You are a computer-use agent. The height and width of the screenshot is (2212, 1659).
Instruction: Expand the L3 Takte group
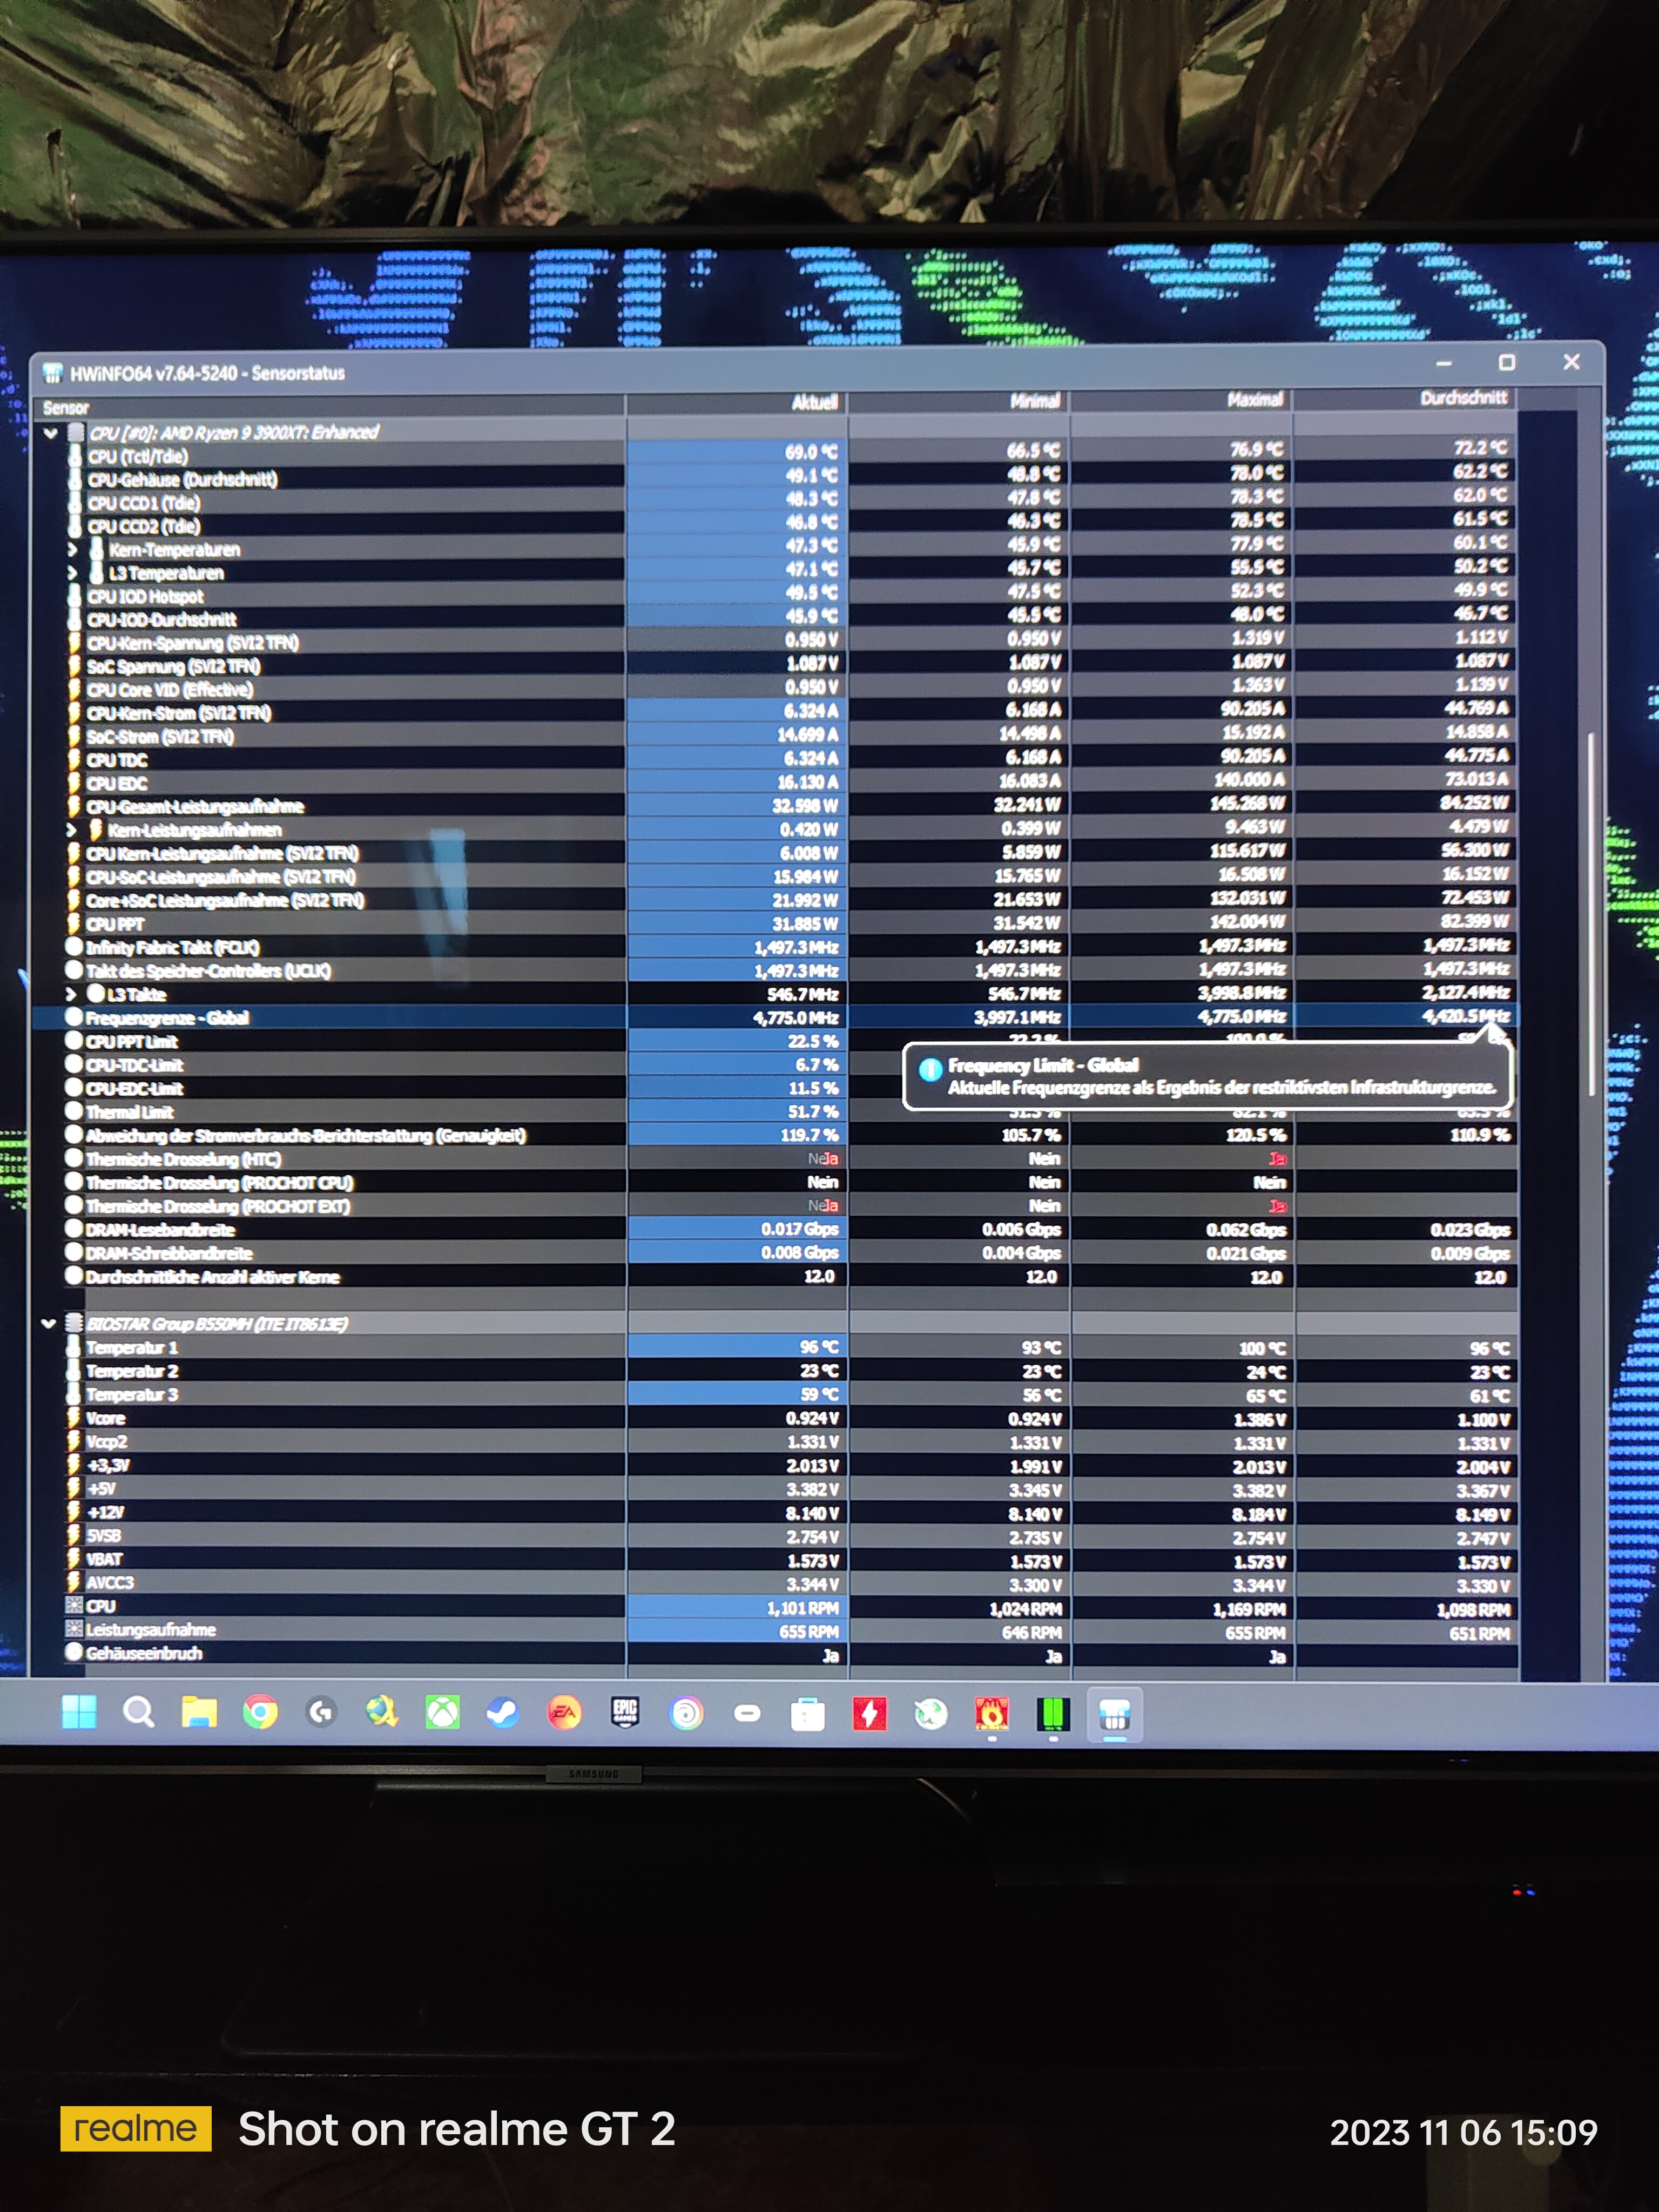71,994
